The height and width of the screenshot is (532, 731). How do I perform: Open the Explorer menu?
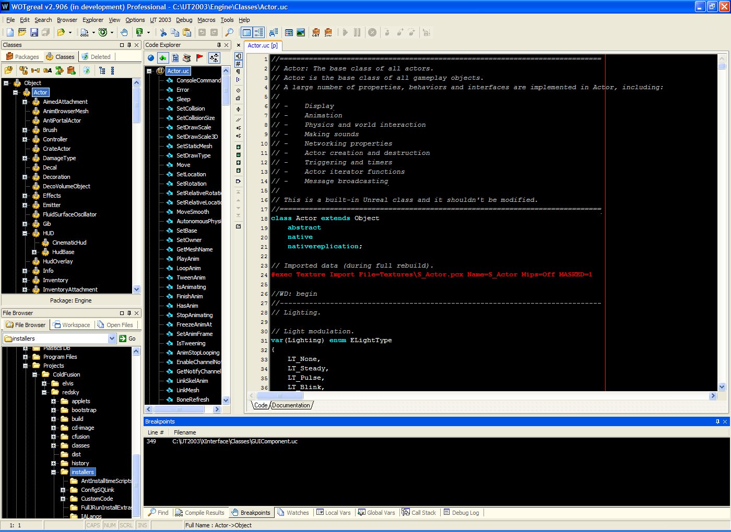93,20
